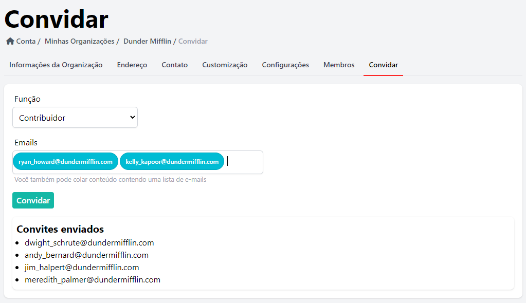The width and height of the screenshot is (526, 303).
Task: Switch to the Customização tab
Action: (225, 65)
